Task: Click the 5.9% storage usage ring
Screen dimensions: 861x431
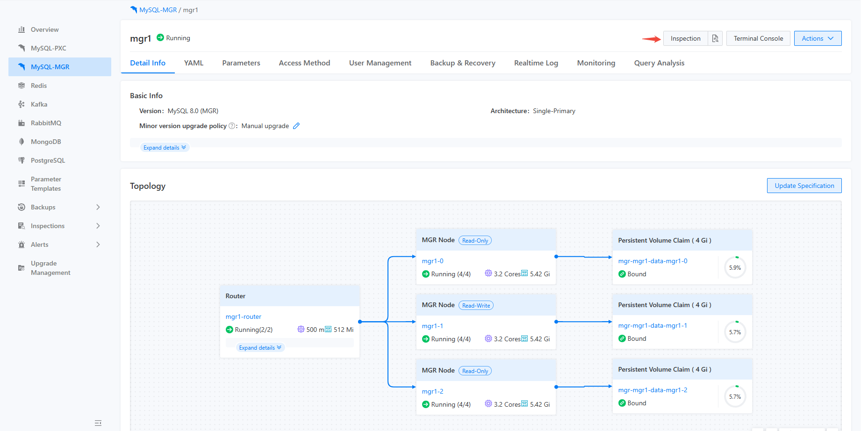Action: (x=735, y=267)
